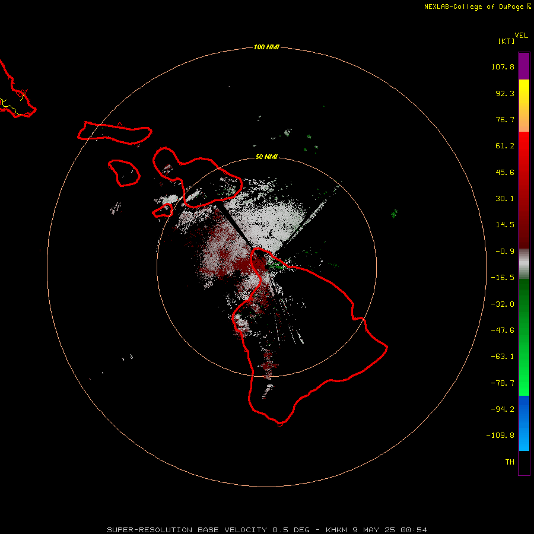Click the 76.7 velocity scale value
Viewport: 534px width, 534px height.
[505, 119]
